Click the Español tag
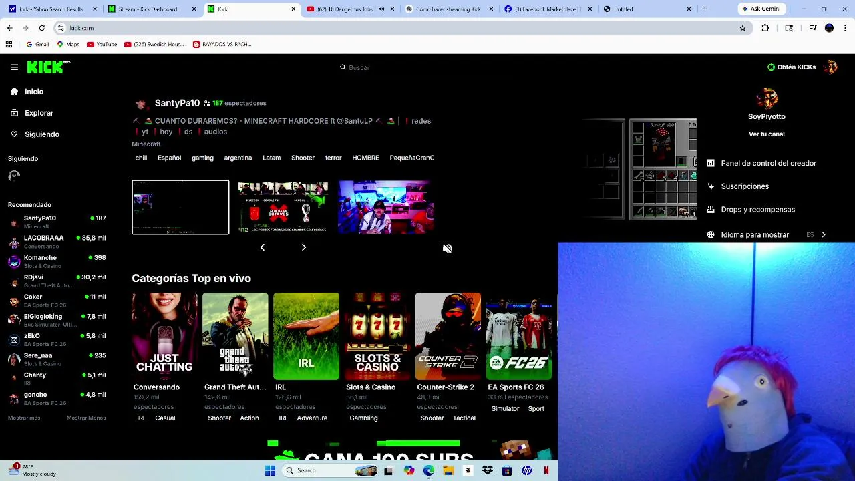Viewport: 855px width, 481px height. click(169, 158)
